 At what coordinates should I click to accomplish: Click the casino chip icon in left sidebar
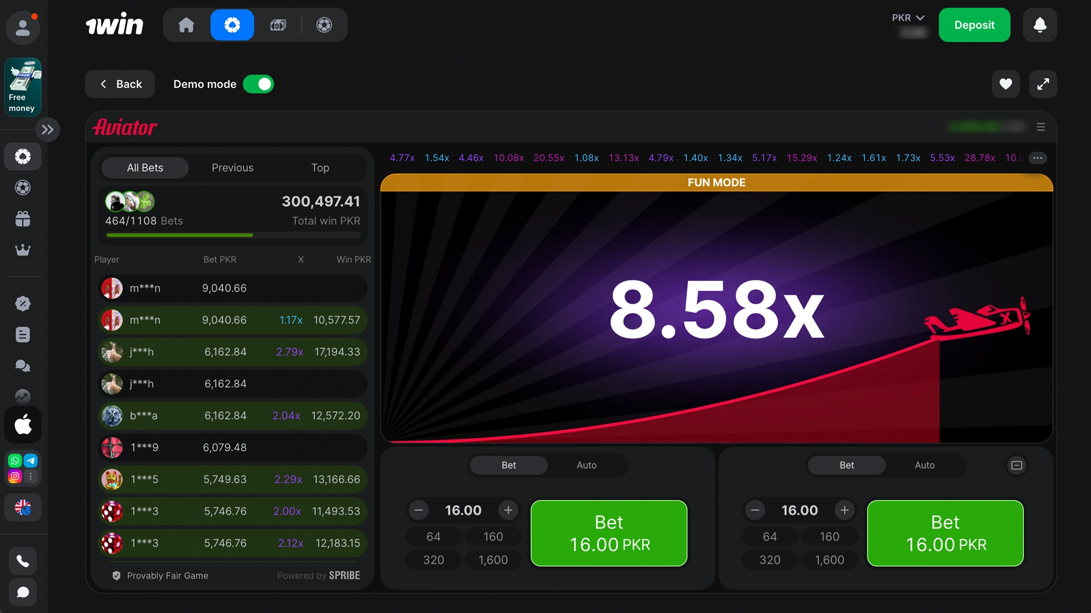(23, 157)
